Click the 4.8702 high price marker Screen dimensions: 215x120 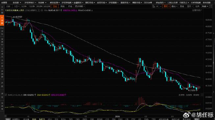18,17
